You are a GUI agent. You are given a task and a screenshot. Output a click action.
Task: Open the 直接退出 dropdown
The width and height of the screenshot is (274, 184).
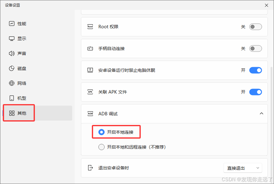243,168
